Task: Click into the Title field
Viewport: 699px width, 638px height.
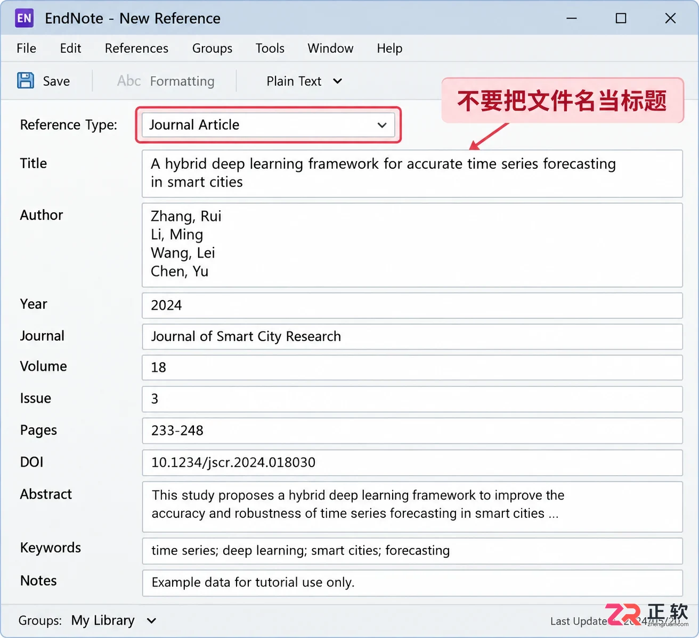Action: [412, 173]
